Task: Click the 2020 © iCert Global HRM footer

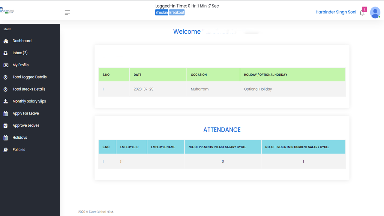Action: [96, 212]
